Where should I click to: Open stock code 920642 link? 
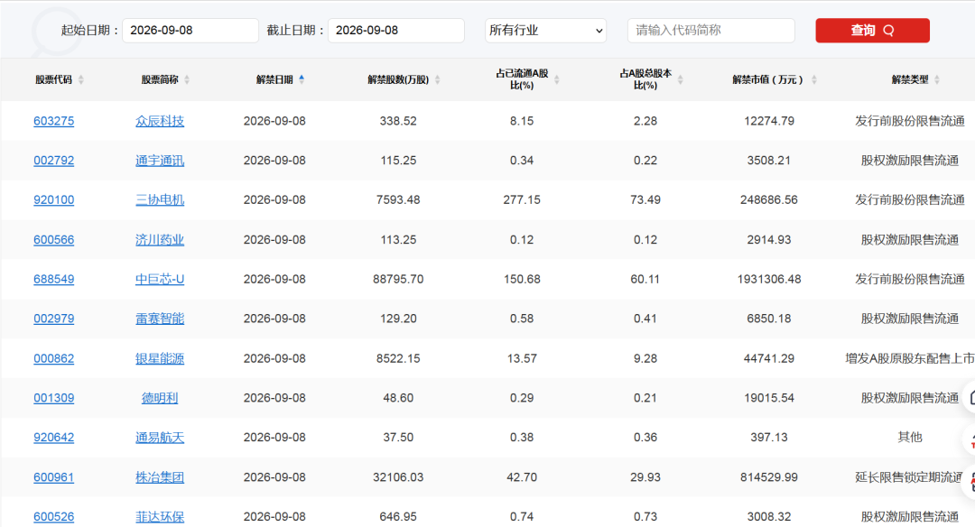point(53,438)
